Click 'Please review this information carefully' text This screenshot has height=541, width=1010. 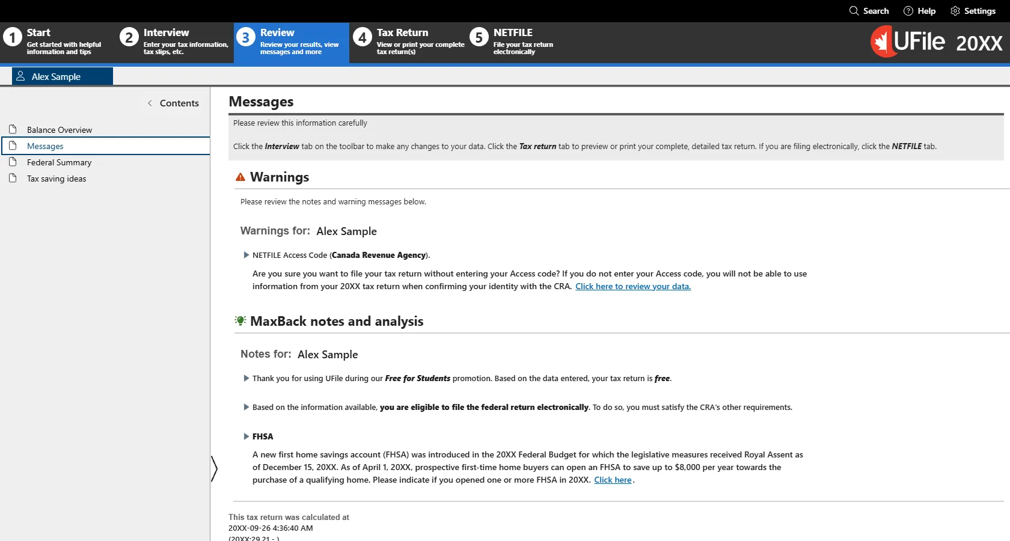pyautogui.click(x=300, y=123)
